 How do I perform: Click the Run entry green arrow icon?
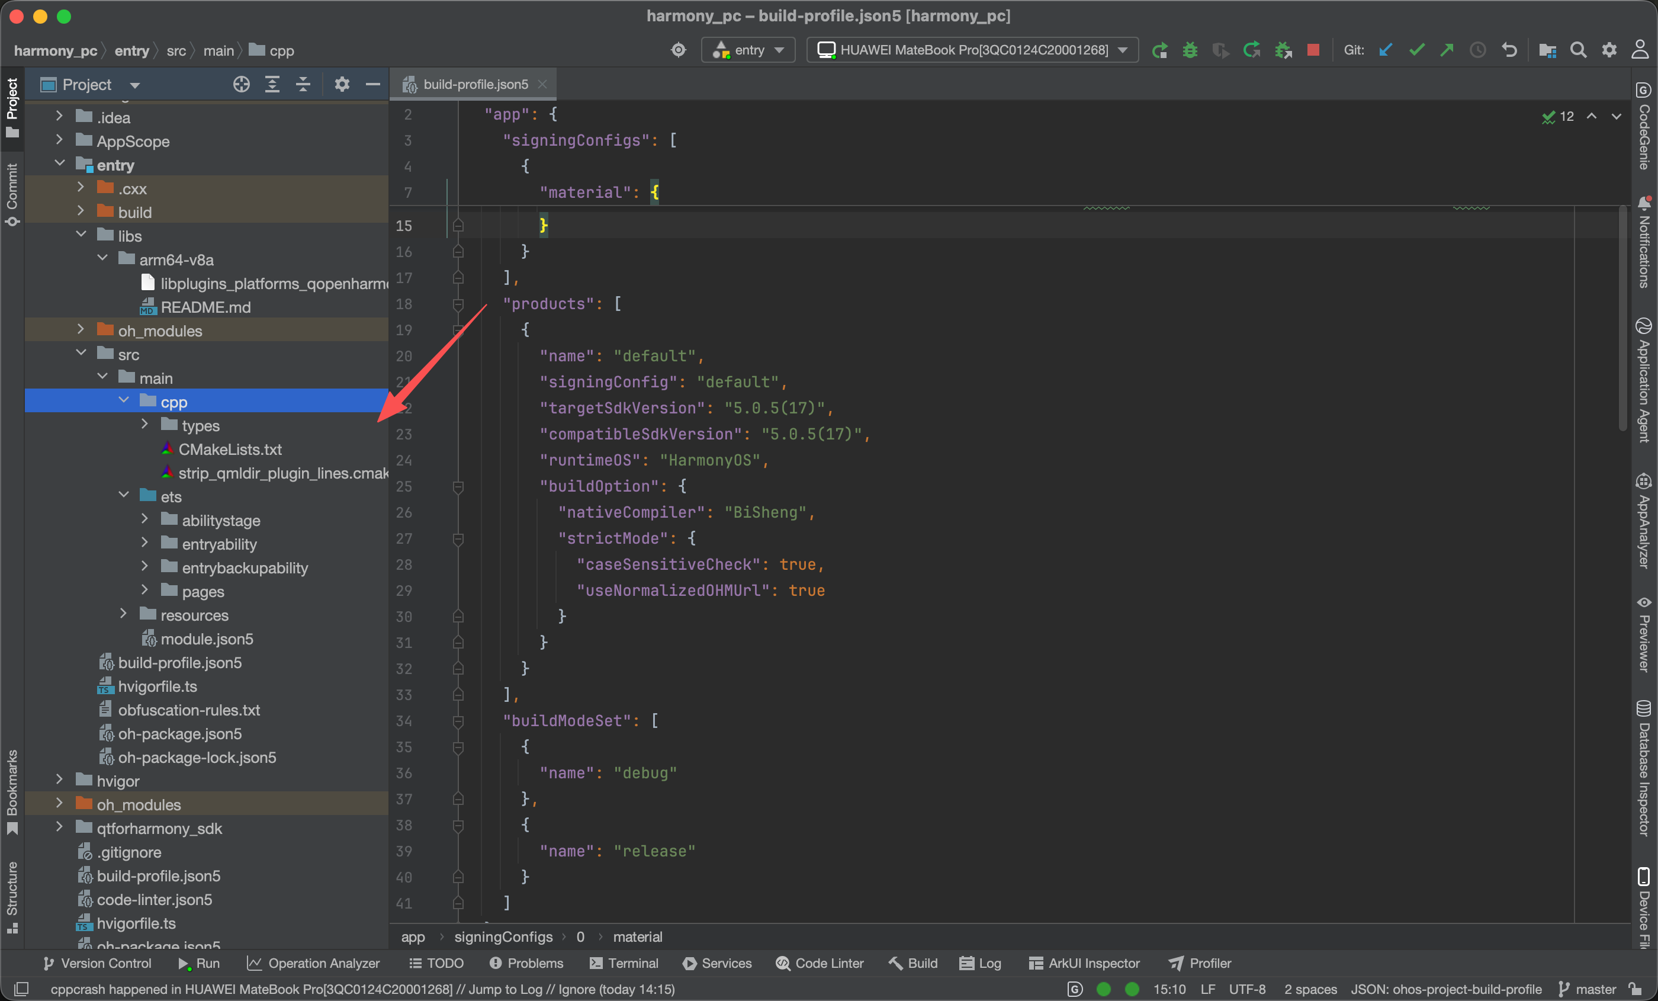1159,50
